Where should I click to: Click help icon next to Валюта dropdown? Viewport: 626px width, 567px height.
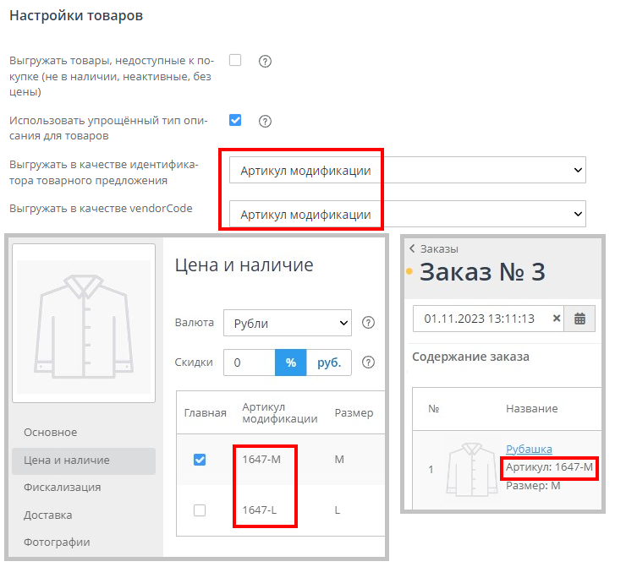368,322
